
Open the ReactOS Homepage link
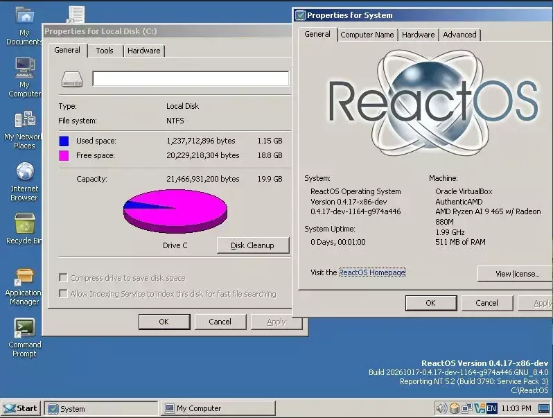[x=372, y=272]
